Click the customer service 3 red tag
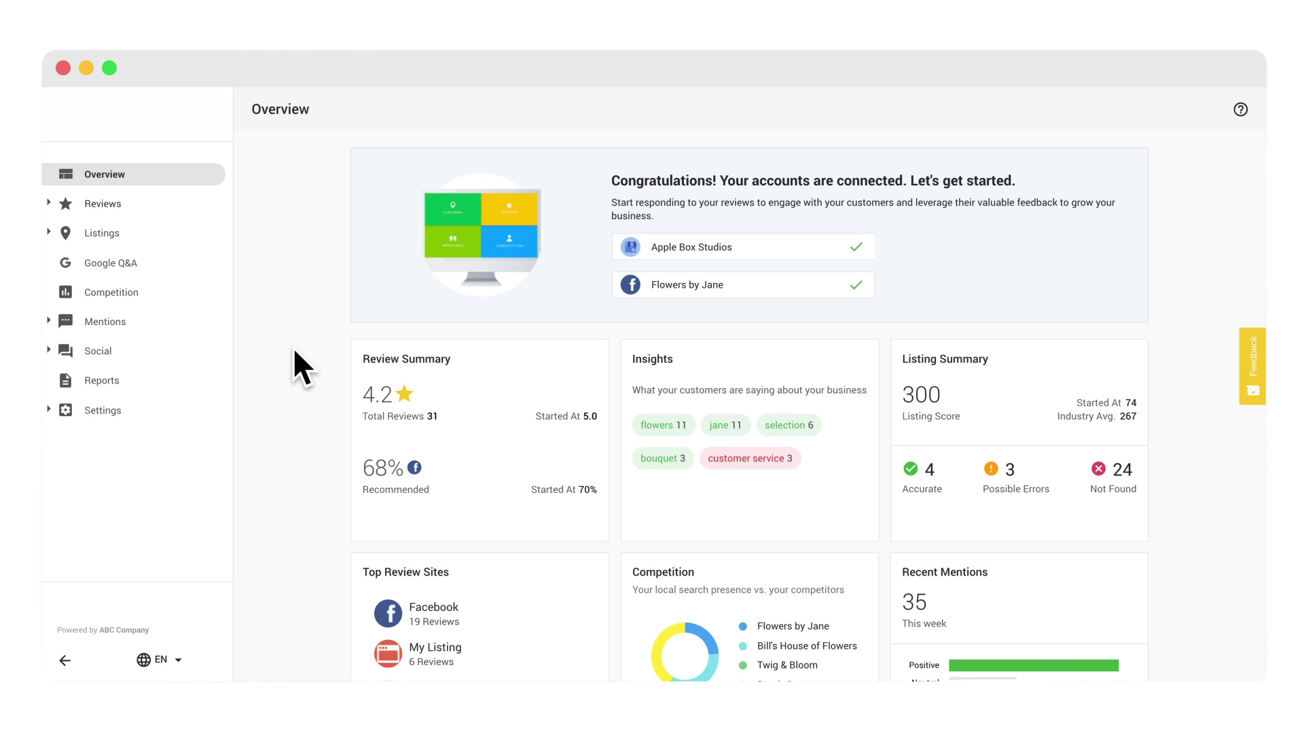1304x733 pixels. (x=750, y=458)
